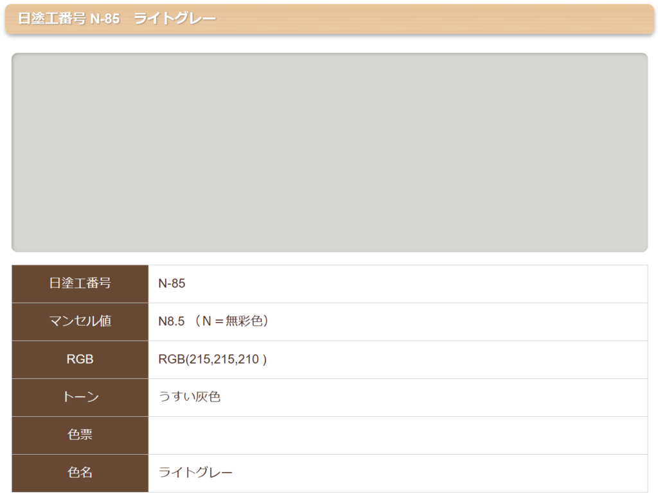Click the large light gray color swatch
This screenshot has height=499, width=658.
329,153
